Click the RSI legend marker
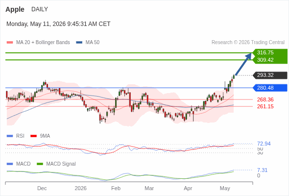Viewport: 289px width, 196px height. pos(10,136)
